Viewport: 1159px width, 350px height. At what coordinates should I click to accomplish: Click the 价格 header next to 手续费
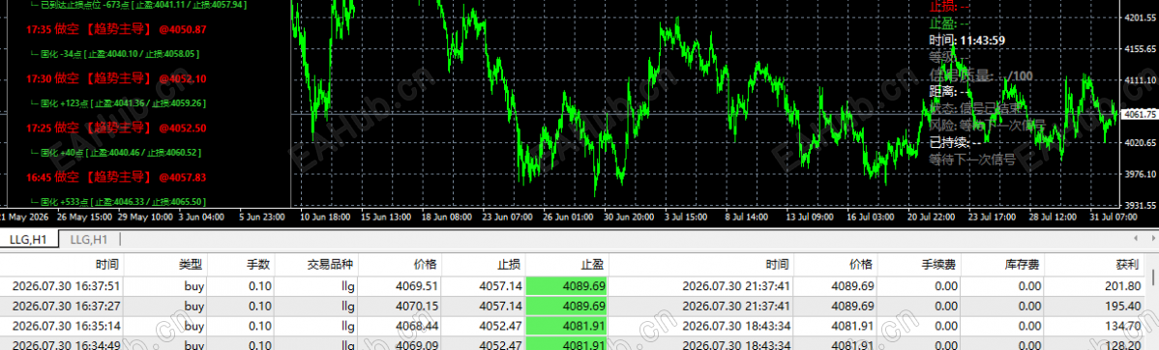860,264
